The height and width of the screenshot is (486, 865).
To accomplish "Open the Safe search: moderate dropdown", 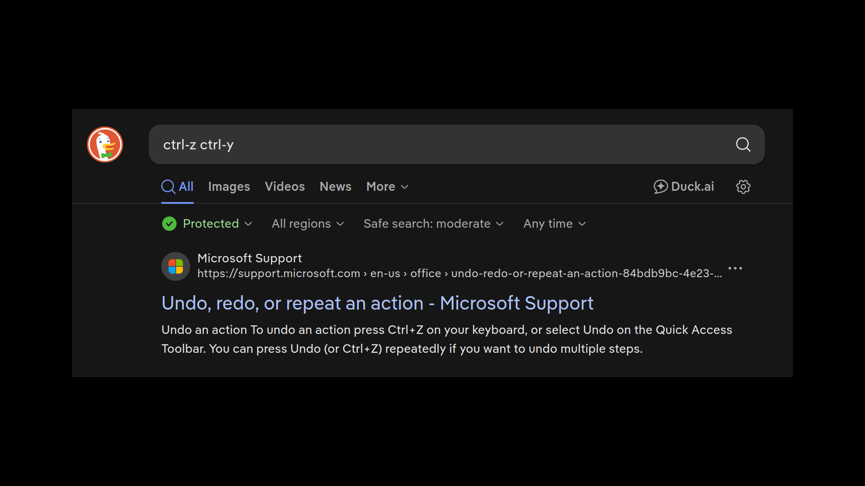I will 434,224.
